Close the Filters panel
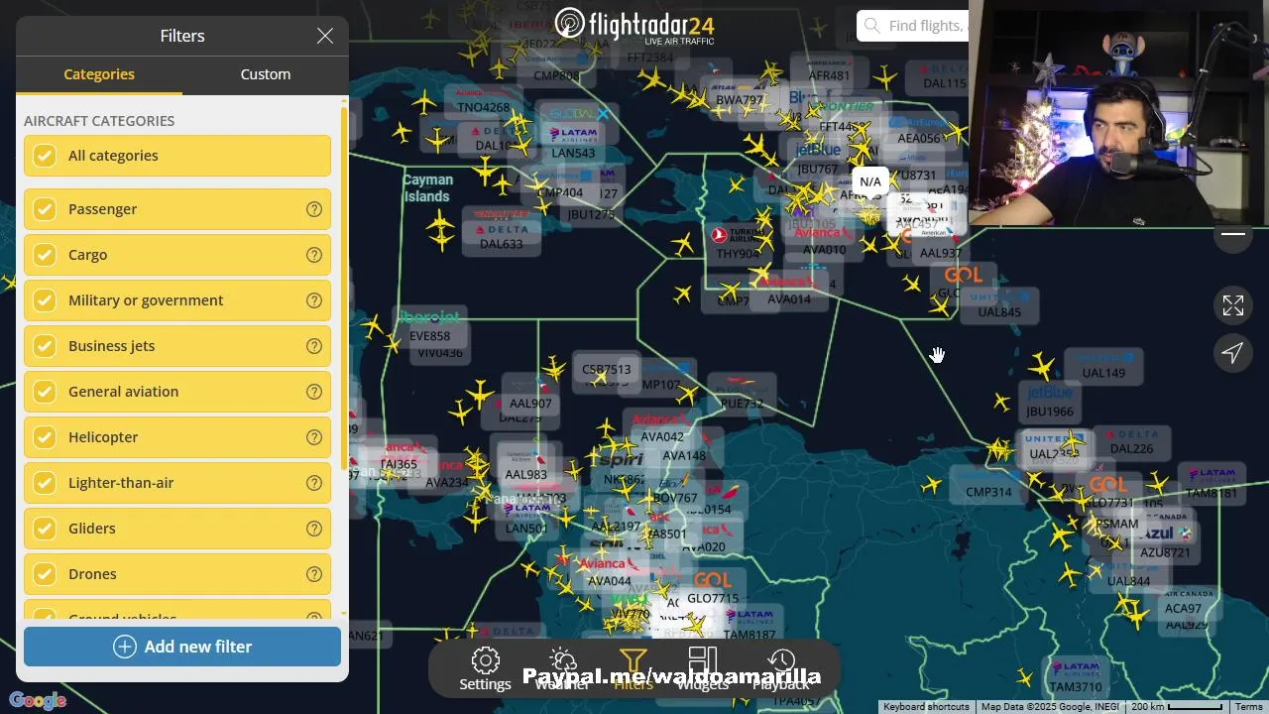The height and width of the screenshot is (714, 1269). [x=325, y=36]
